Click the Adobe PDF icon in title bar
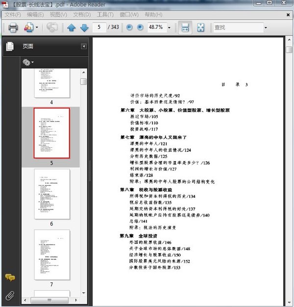The image size is (294, 307). [5, 4]
